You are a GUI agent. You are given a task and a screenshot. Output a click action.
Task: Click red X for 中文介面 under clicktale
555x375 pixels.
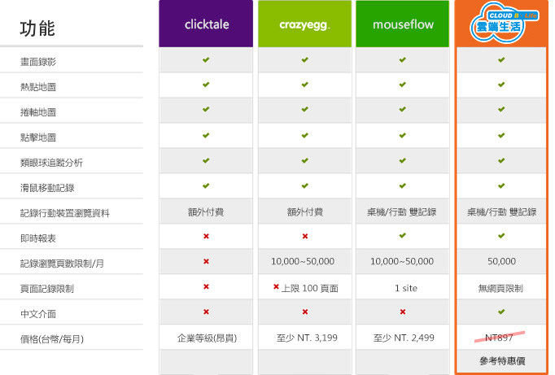click(x=207, y=312)
